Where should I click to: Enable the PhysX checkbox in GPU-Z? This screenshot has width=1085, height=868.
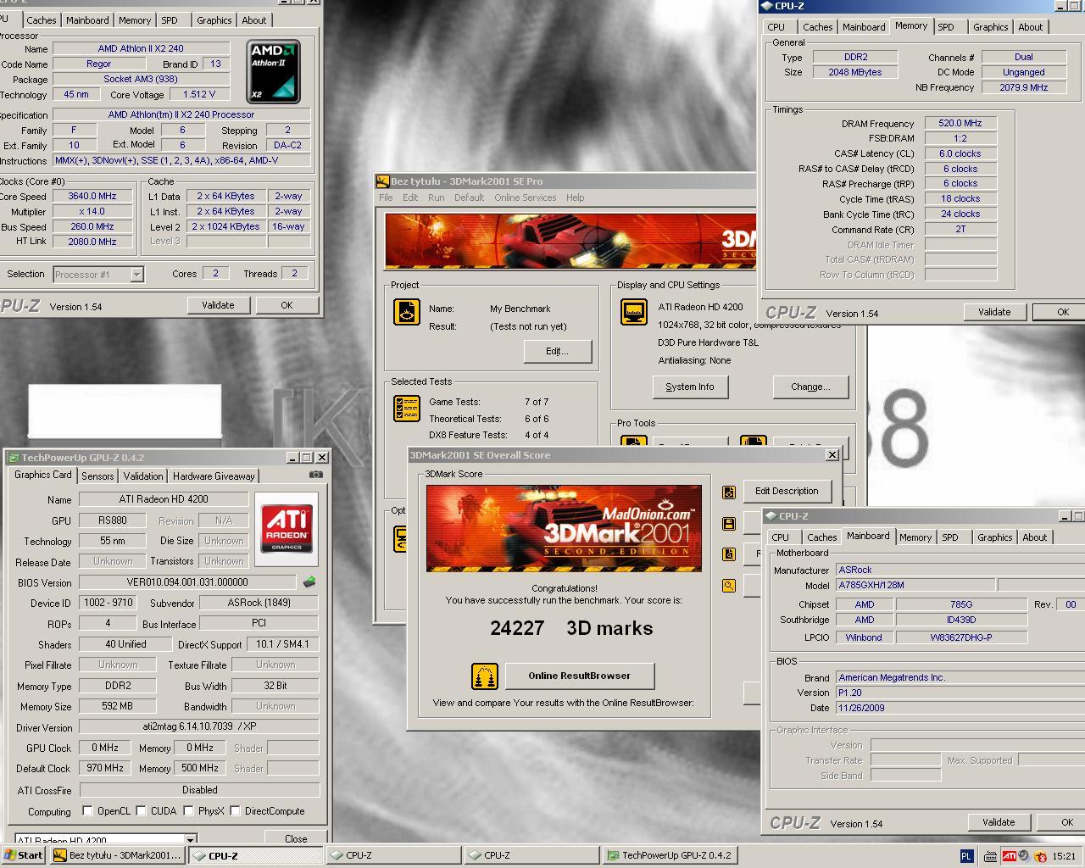188,811
